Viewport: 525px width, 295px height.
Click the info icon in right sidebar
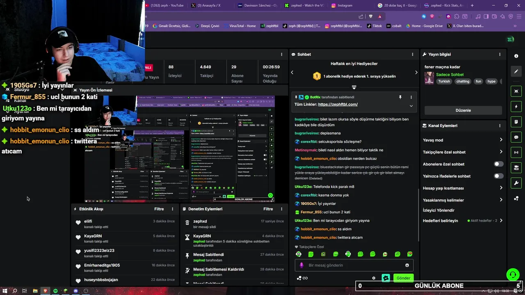(x=516, y=56)
